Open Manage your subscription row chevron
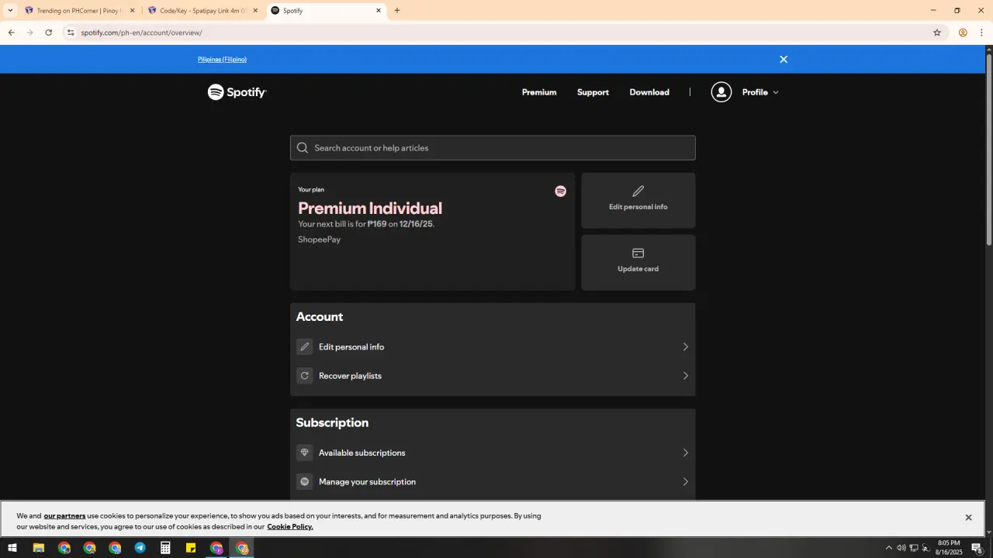This screenshot has width=993, height=558. pos(685,482)
